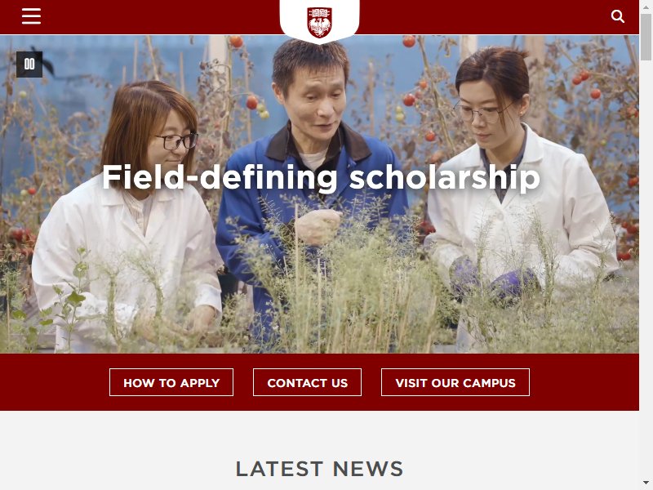Click the Field-defining scholarship headline

tap(321, 178)
